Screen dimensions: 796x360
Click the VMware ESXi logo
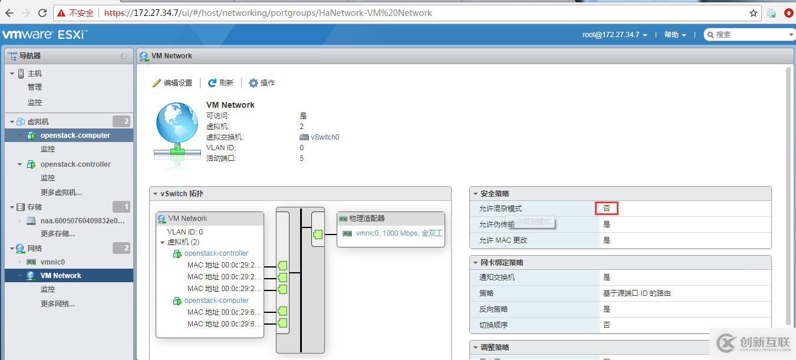(x=45, y=35)
